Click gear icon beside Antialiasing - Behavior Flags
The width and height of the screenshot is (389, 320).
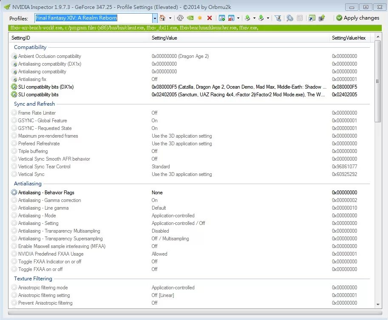pos(14,193)
